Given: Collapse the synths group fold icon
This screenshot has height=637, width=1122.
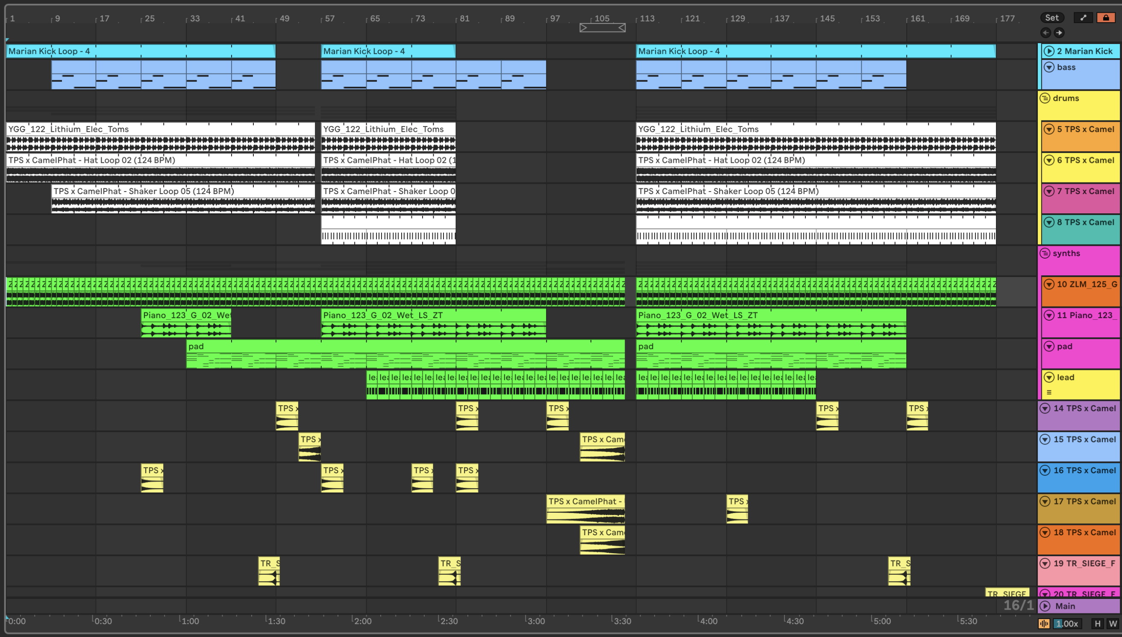Looking at the screenshot, I should pyautogui.click(x=1045, y=254).
